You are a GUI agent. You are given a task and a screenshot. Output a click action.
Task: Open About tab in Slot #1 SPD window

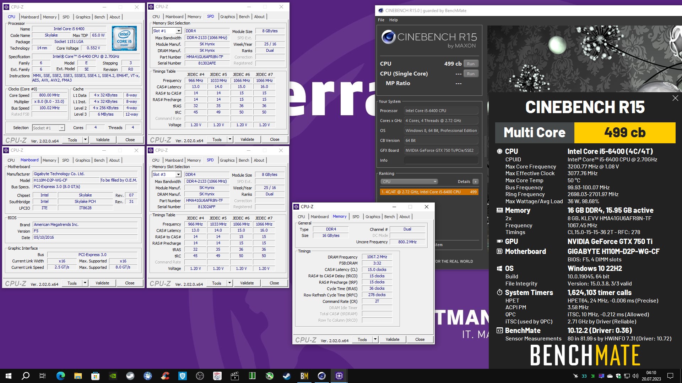(x=259, y=17)
